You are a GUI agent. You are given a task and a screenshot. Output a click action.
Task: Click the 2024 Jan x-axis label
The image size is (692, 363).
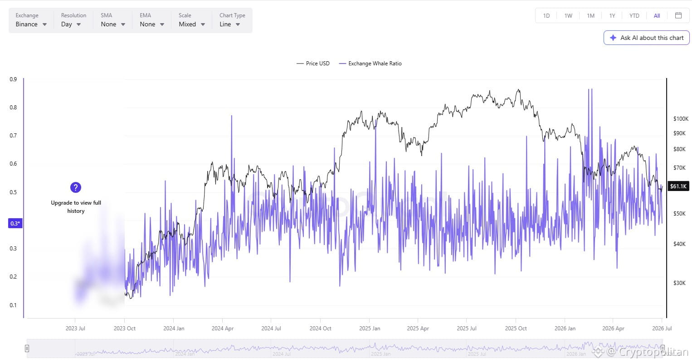[x=174, y=328]
